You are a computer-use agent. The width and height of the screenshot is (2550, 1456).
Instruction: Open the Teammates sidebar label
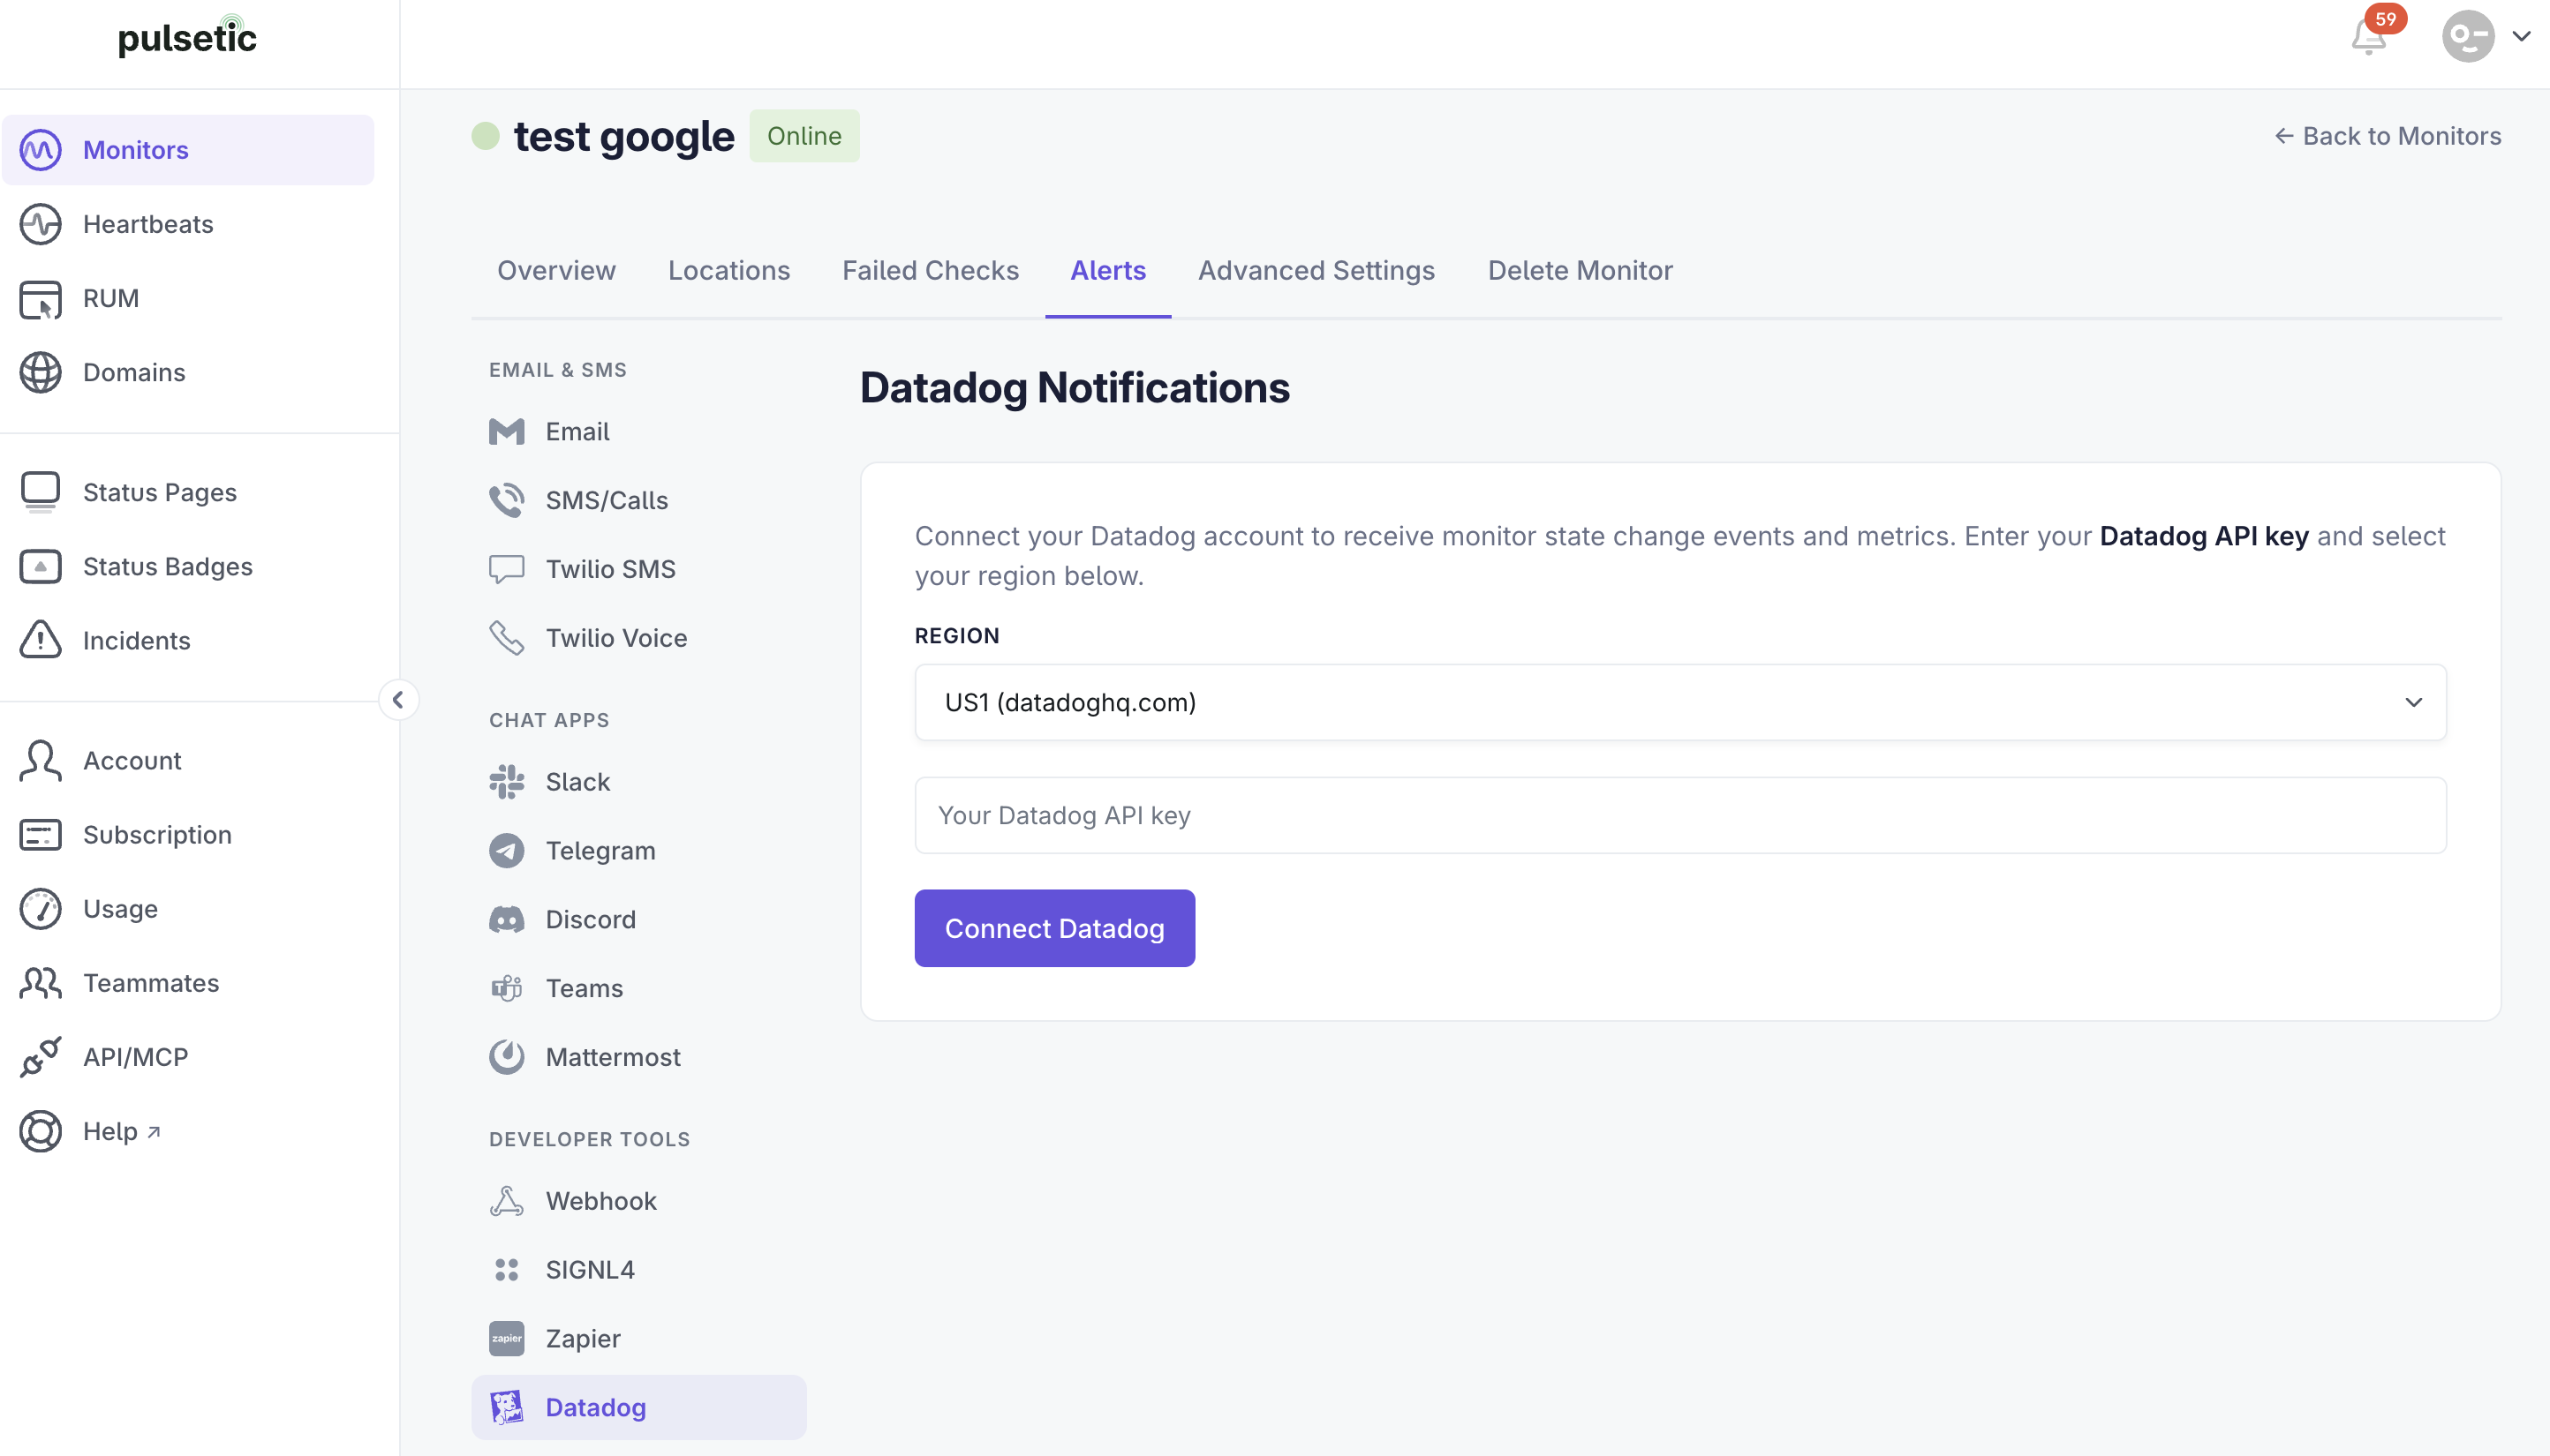pyautogui.click(x=150, y=982)
